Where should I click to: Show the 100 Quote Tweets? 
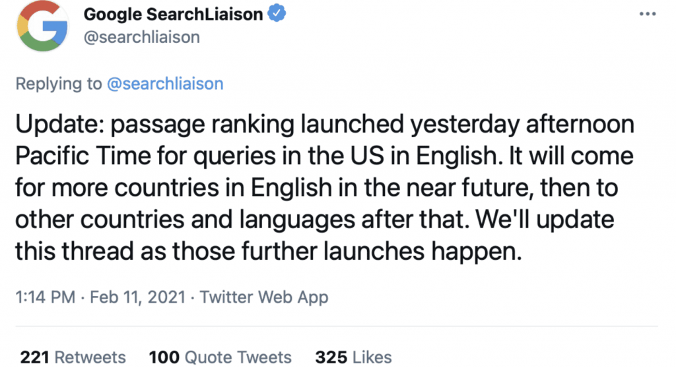click(x=220, y=357)
